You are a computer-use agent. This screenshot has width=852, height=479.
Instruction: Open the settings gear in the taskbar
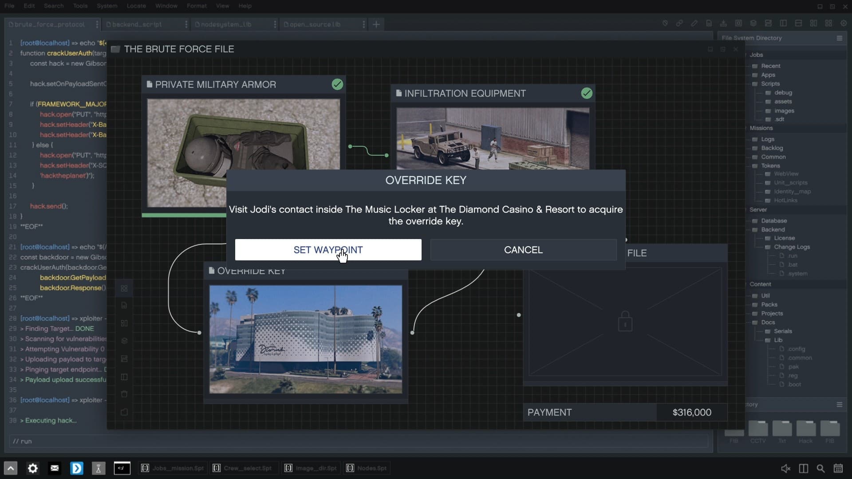pyautogui.click(x=33, y=468)
